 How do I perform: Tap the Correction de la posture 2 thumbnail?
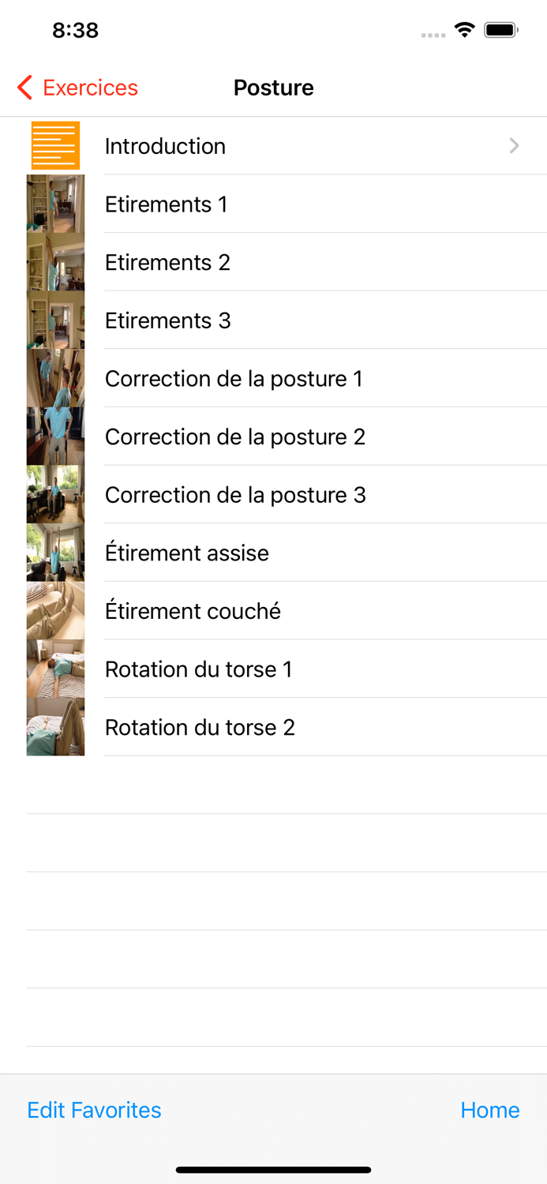[x=55, y=437]
